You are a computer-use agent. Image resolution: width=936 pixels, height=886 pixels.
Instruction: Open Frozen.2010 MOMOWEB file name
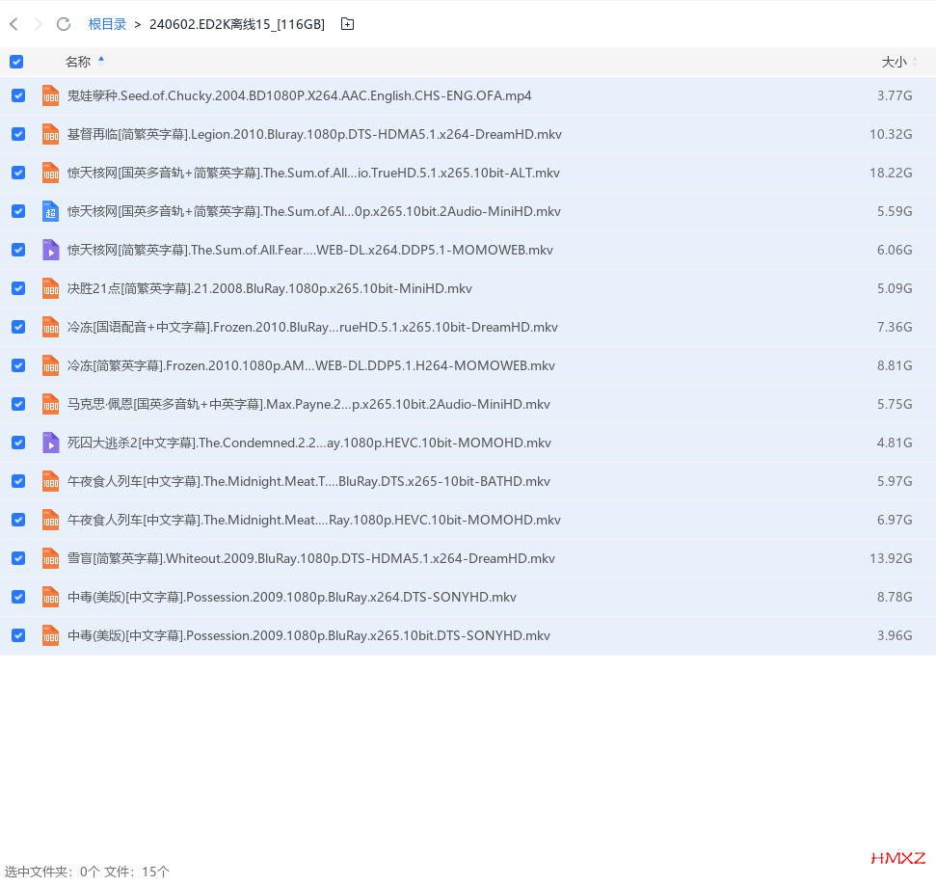coord(310,365)
